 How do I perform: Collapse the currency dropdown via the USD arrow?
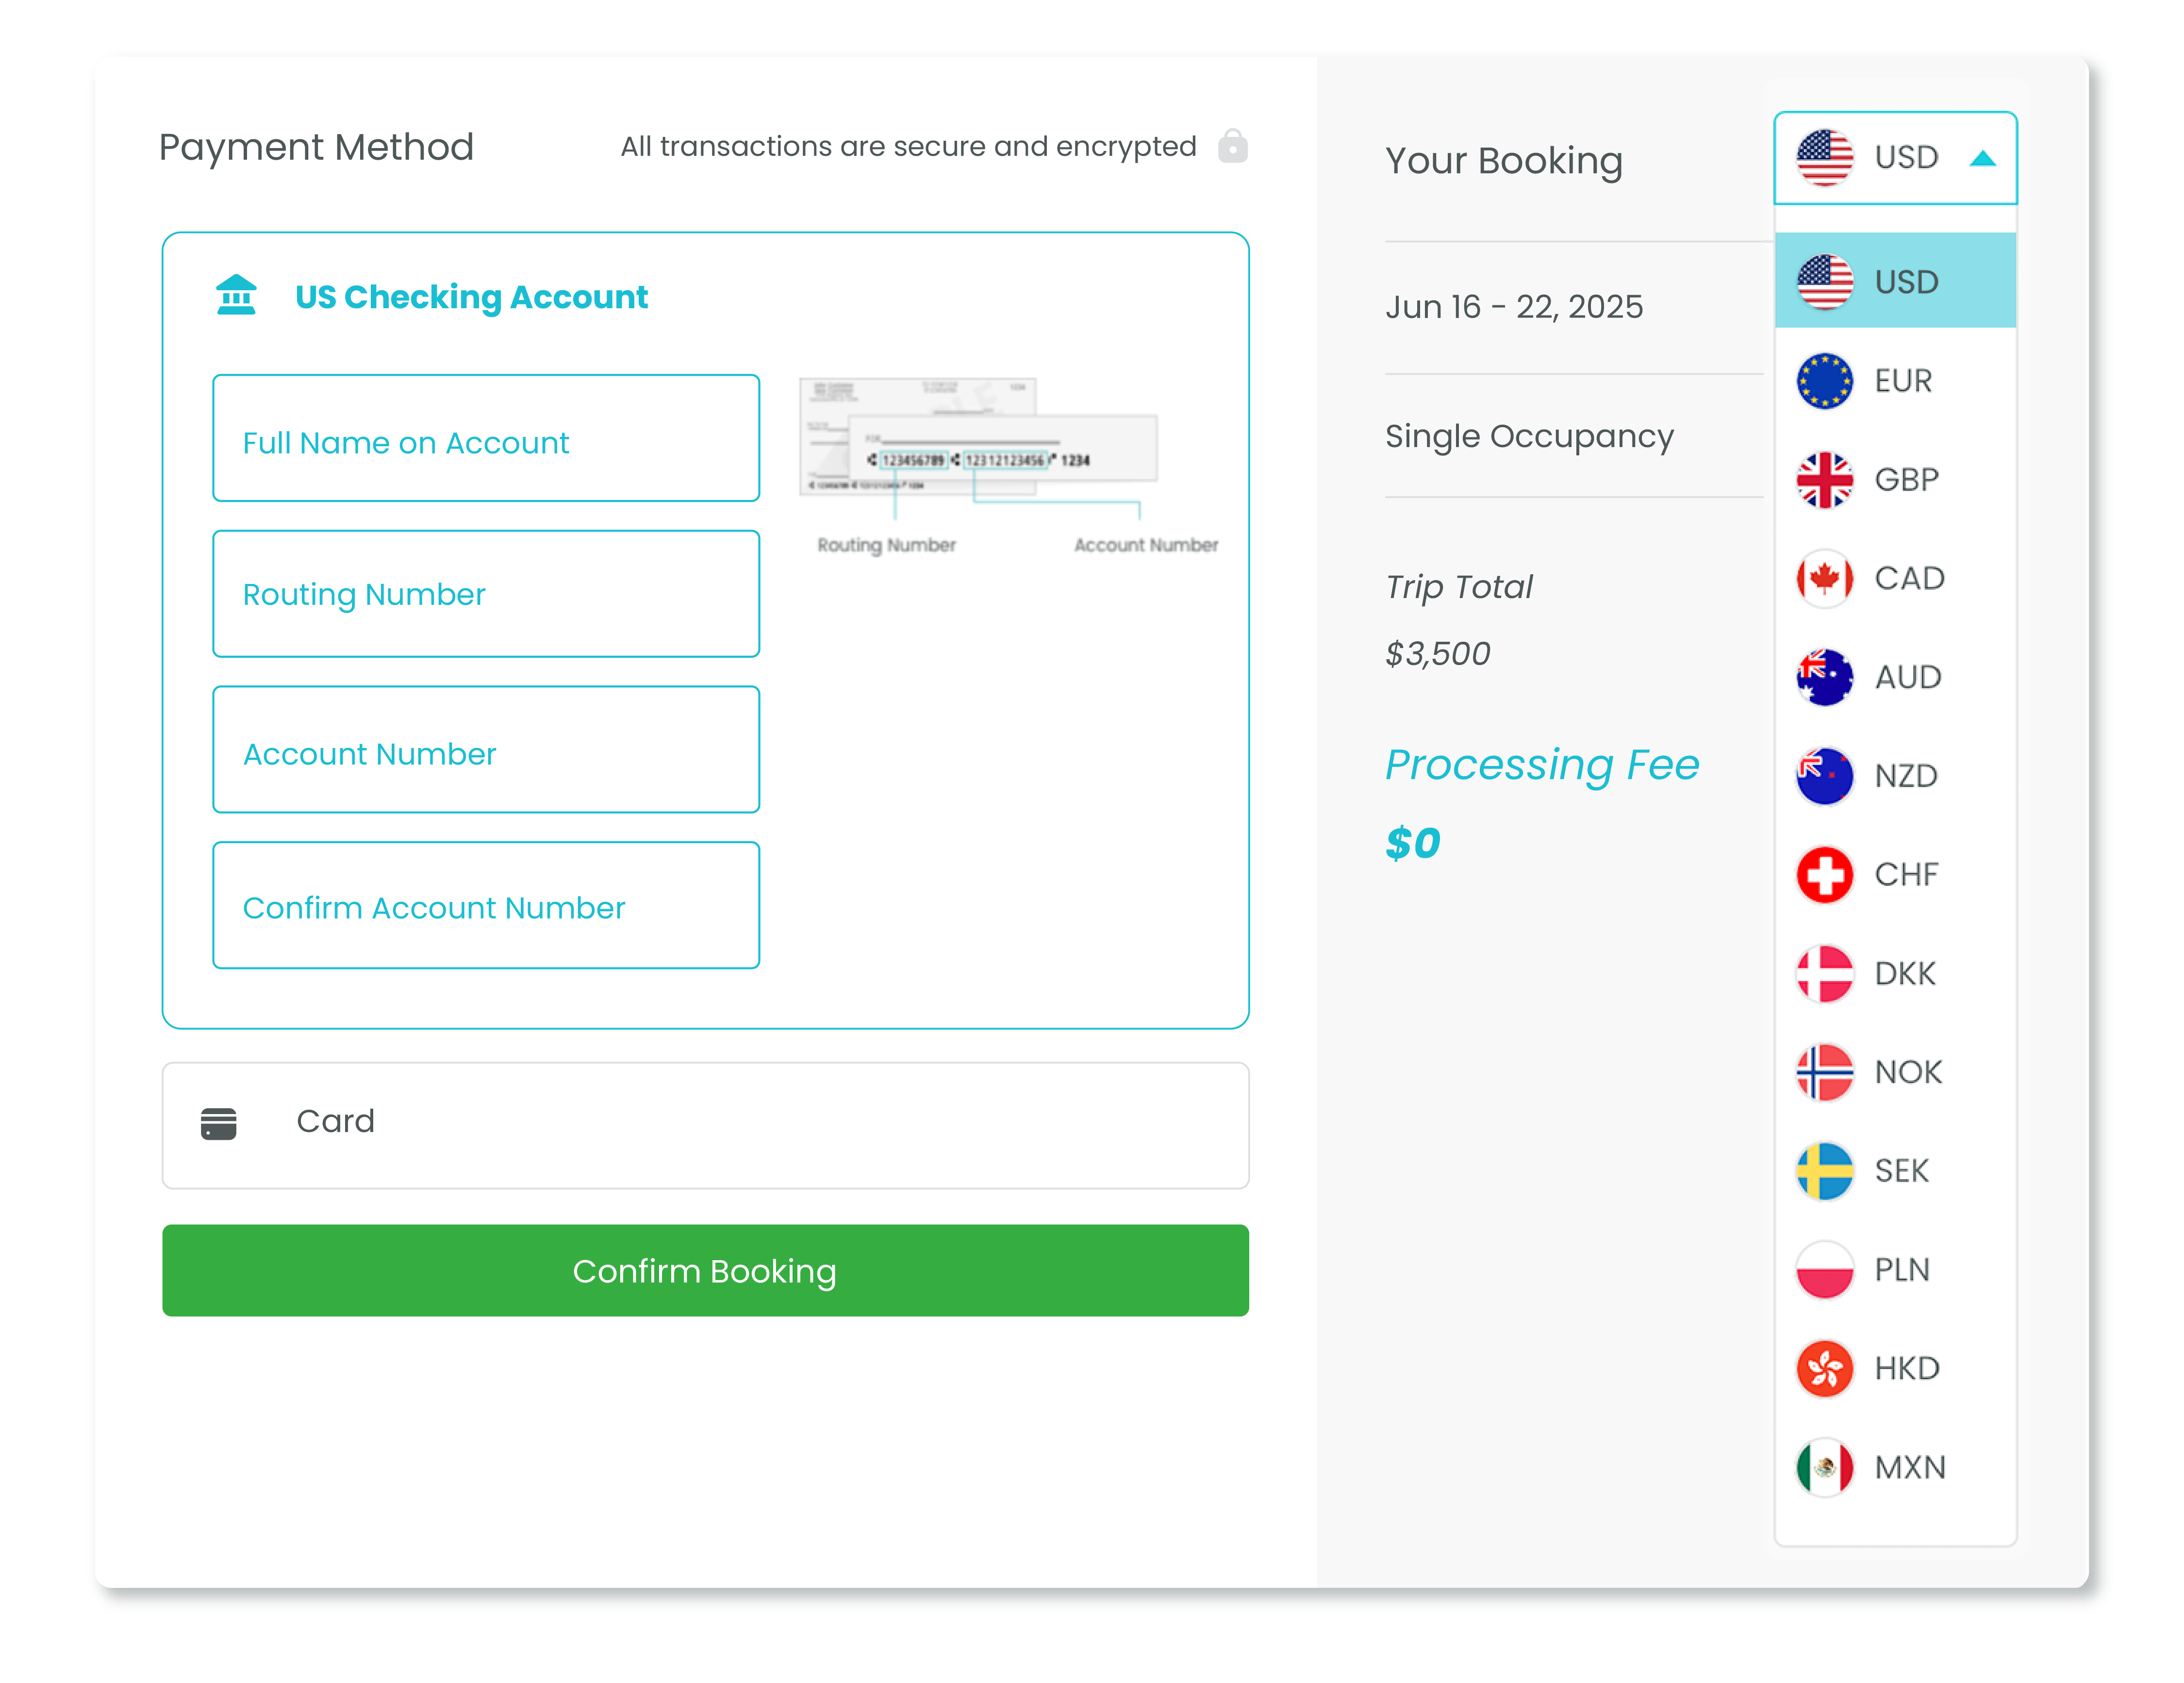click(1982, 157)
